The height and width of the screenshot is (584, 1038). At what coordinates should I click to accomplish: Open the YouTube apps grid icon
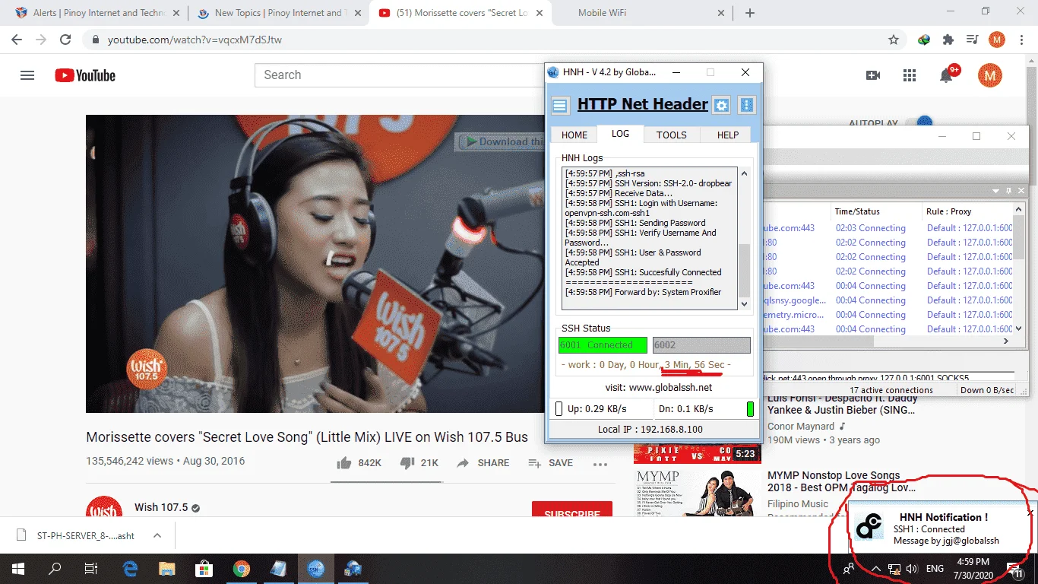click(x=910, y=75)
